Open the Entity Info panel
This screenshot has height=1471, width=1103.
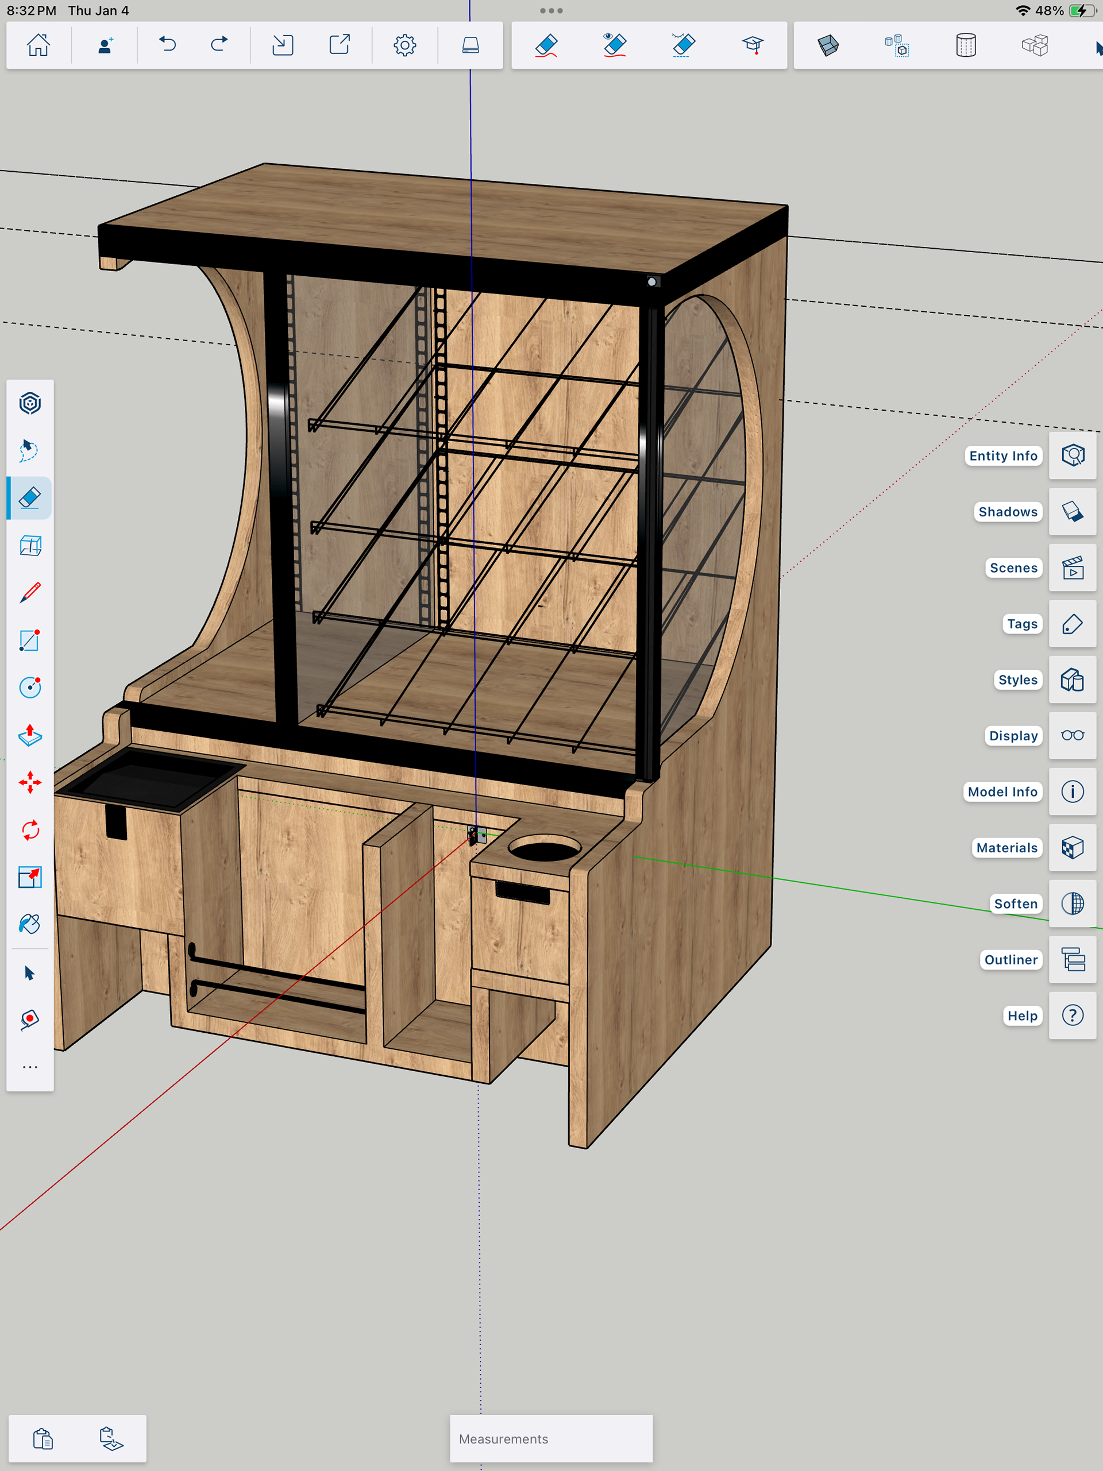coord(1073,455)
